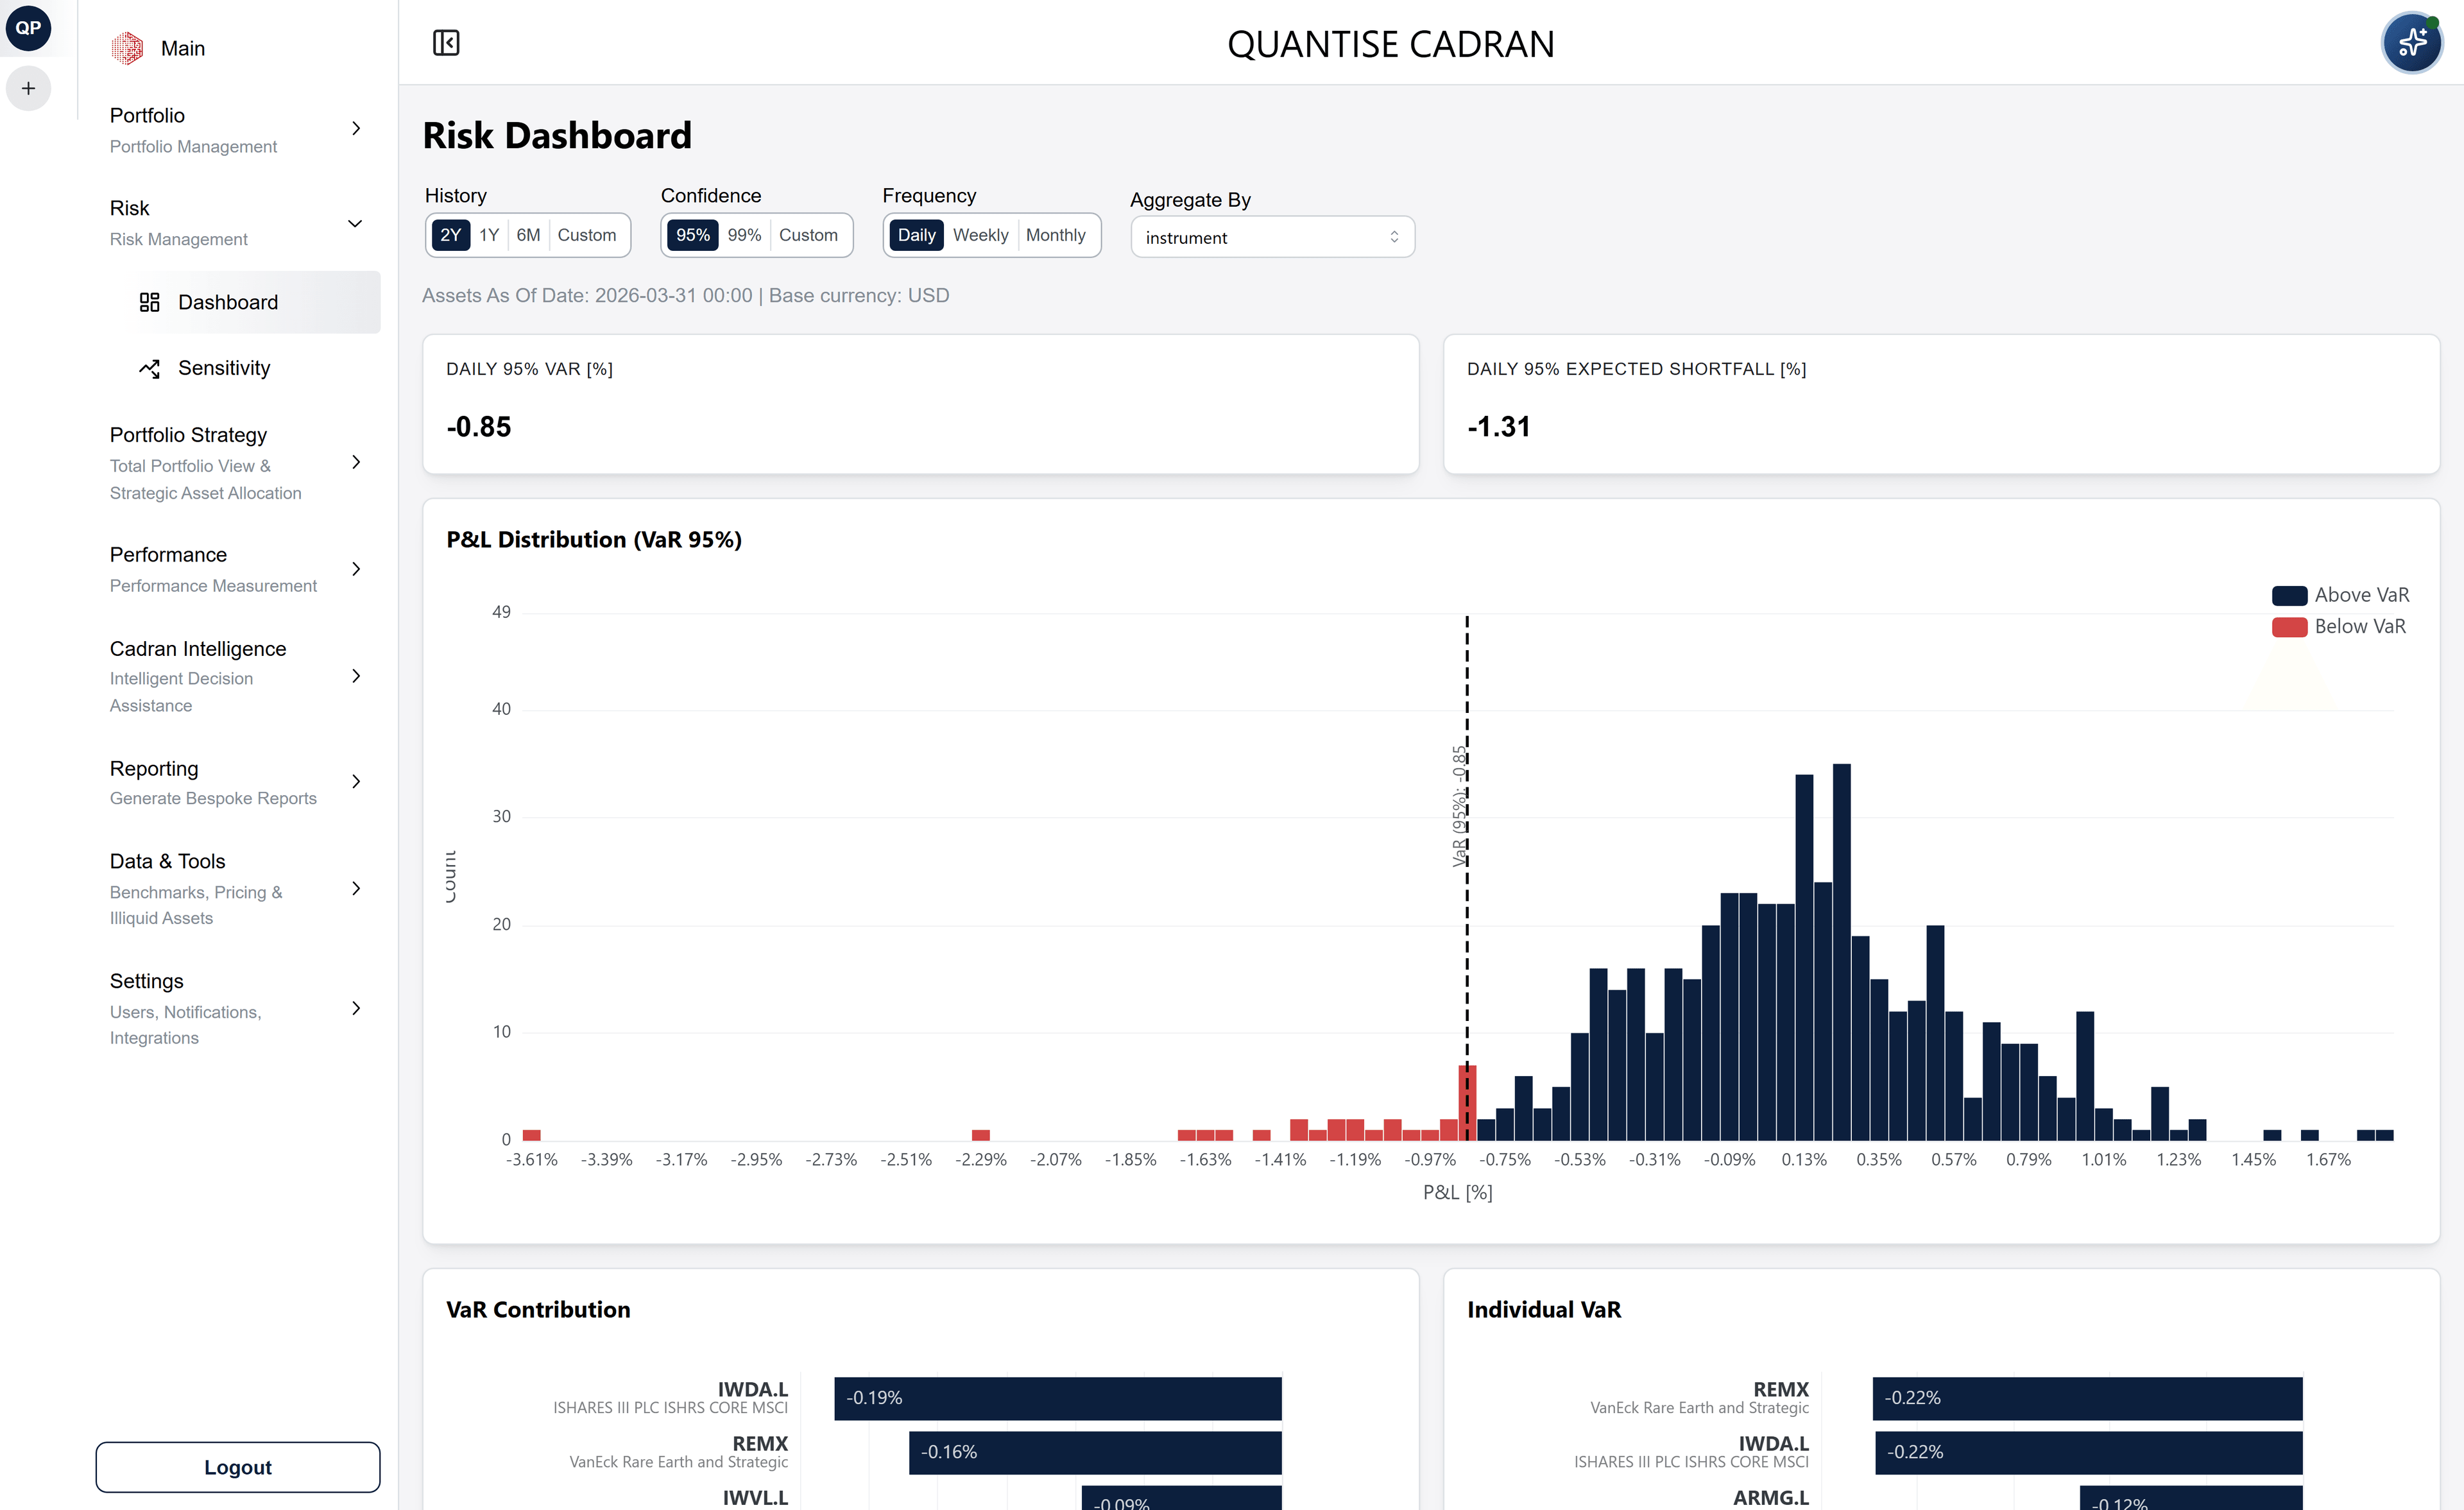
Task: Click IWDA.L -0.22% Individual VaR bar
Action: pyautogui.click(x=2088, y=1452)
